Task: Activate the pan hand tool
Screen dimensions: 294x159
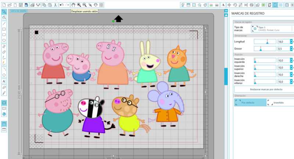Action: pos(73,5)
